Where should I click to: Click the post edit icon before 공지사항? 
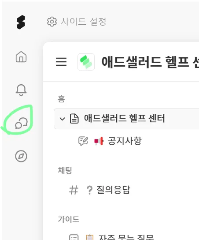pos(83,141)
